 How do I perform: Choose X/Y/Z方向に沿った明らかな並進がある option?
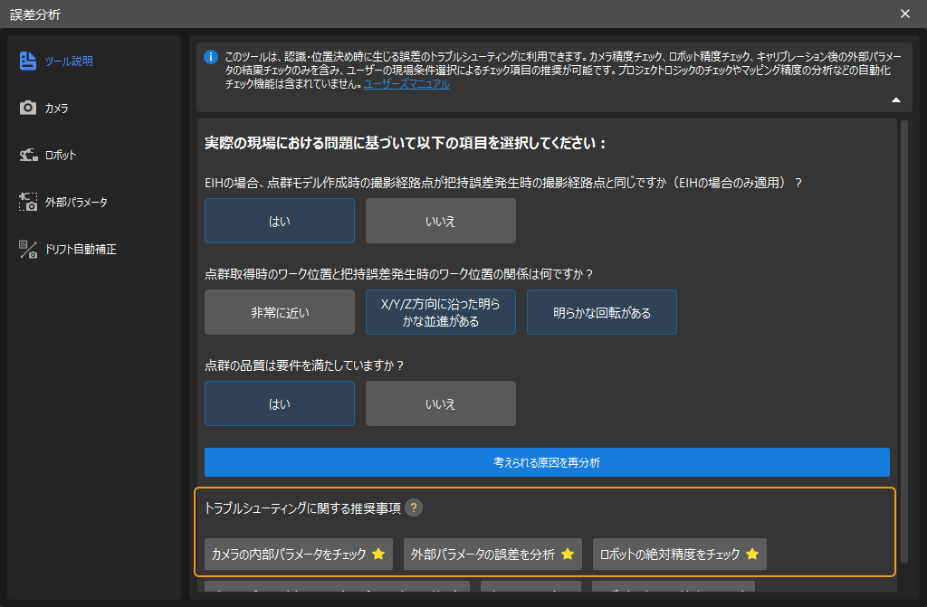pos(441,312)
